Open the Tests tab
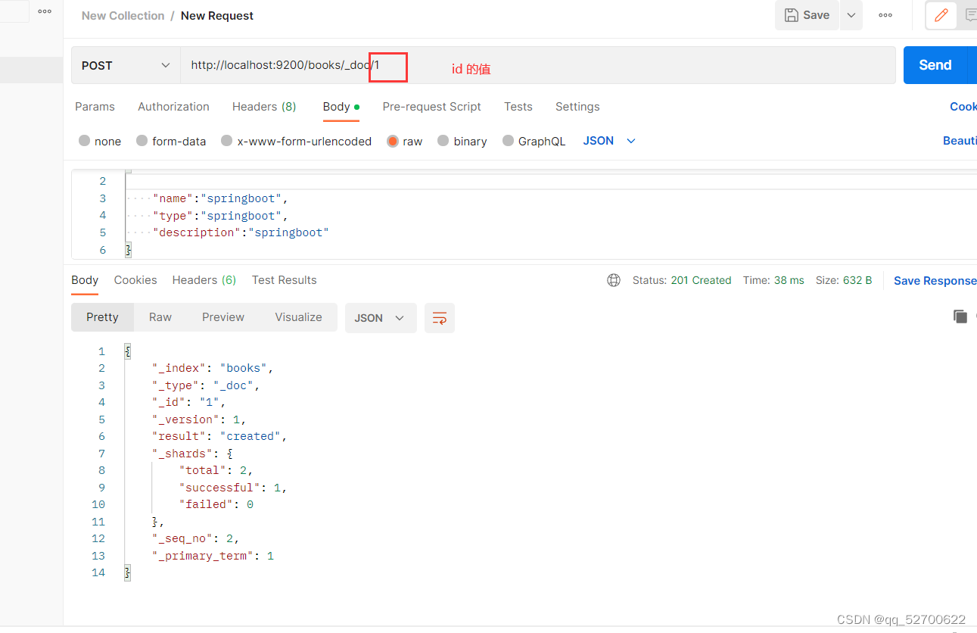Viewport: 977px width, 633px height. click(x=518, y=107)
